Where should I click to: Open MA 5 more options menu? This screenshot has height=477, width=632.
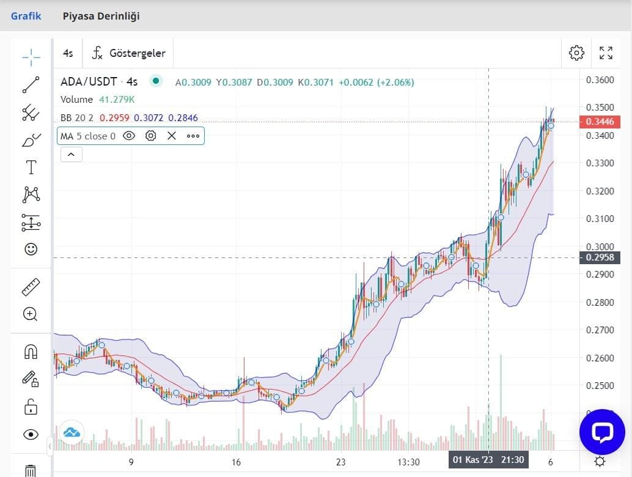point(193,136)
